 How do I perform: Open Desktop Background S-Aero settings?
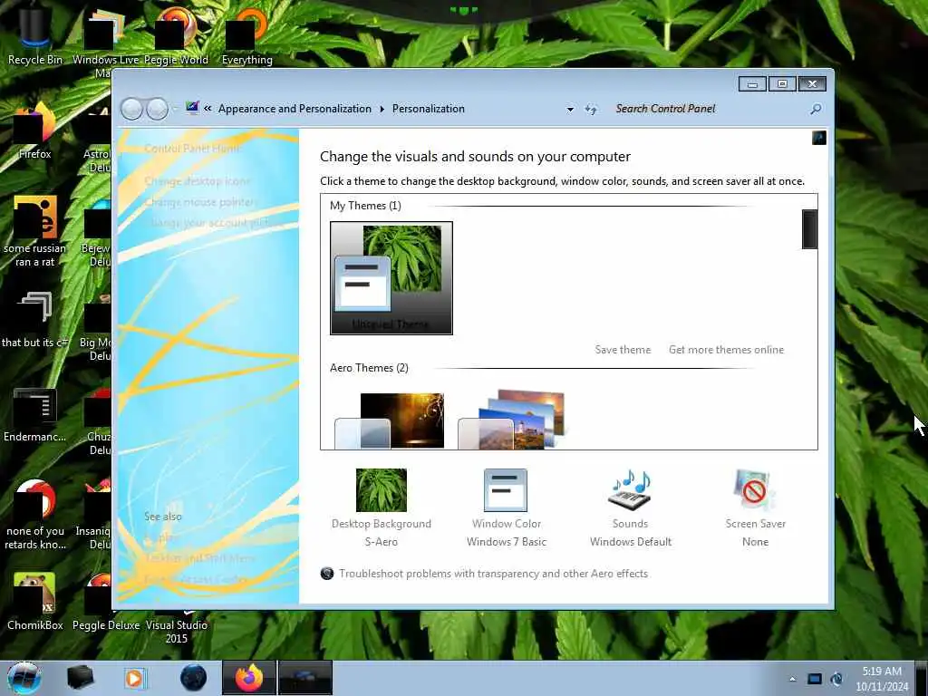(382, 507)
